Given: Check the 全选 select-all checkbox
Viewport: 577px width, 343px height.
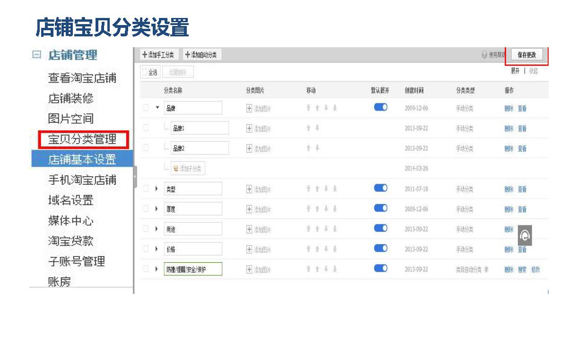Looking at the screenshot, I should pyautogui.click(x=146, y=72).
